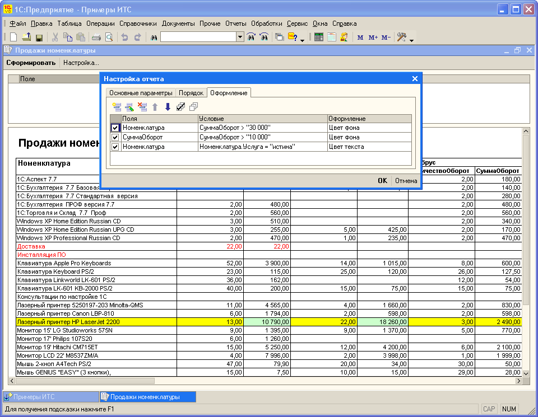This screenshot has width=538, height=417.
Task: Expand the help icon dropdown arrow
Action: coord(303,40)
